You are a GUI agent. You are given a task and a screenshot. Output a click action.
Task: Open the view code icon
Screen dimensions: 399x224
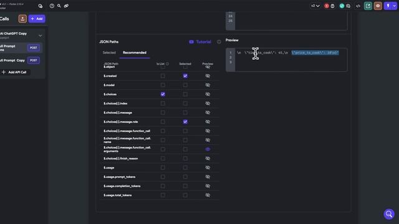coord(358,6)
